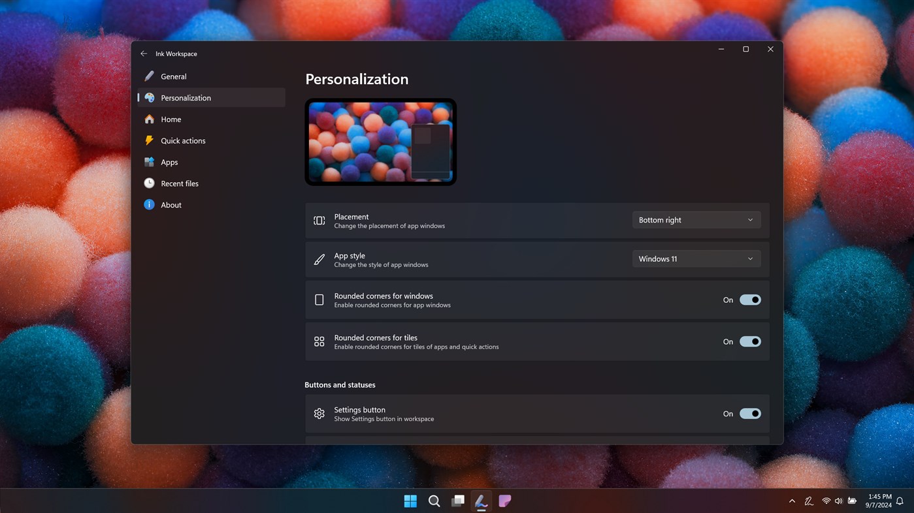Click the volume speaker tray icon
This screenshot has width=914, height=513.
click(x=839, y=501)
